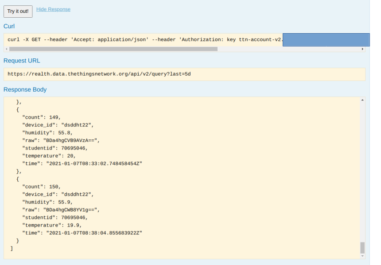Click left arrow of Curl horizontal scrollbar

point(6,49)
